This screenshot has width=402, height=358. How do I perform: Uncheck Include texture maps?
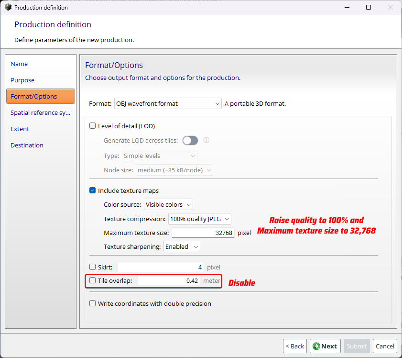coord(92,190)
